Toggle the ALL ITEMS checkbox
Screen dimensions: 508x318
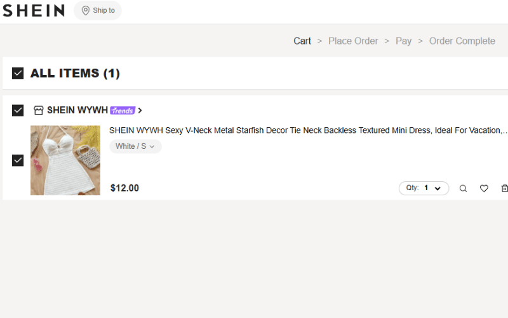point(18,73)
